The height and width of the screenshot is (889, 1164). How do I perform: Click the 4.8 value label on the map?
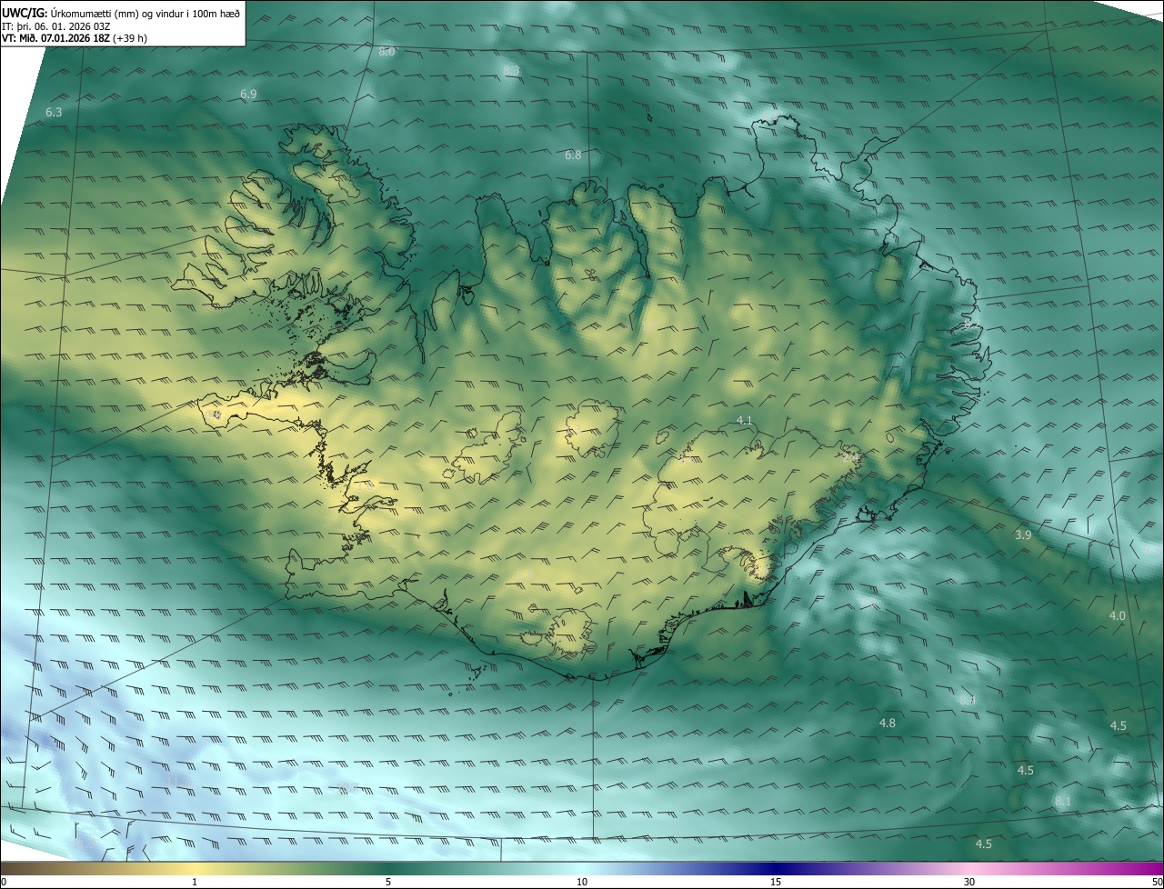coord(888,724)
